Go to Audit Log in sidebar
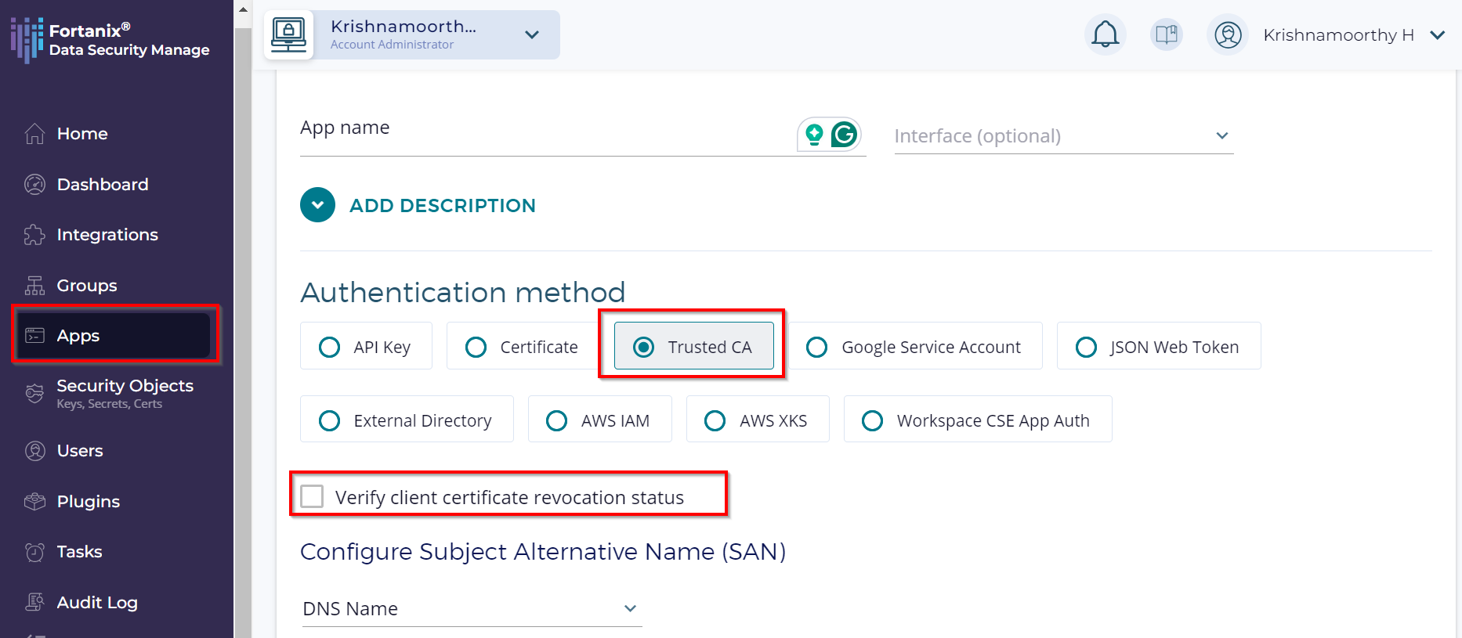The image size is (1462, 638). tap(96, 602)
